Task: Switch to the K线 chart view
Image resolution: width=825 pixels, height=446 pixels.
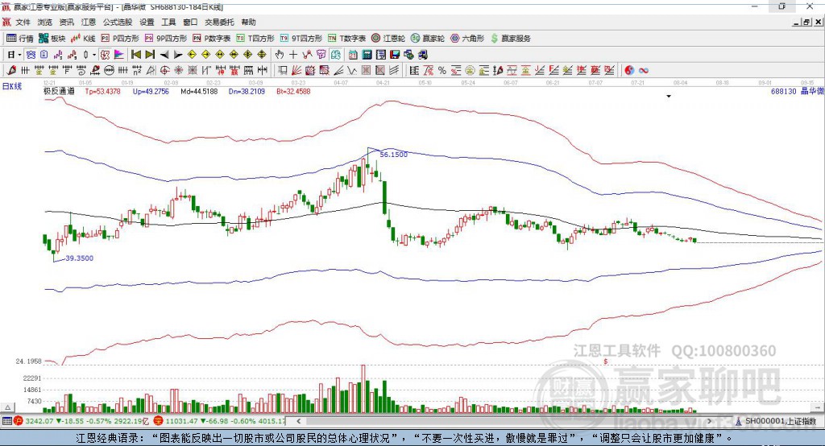Action: (83, 39)
